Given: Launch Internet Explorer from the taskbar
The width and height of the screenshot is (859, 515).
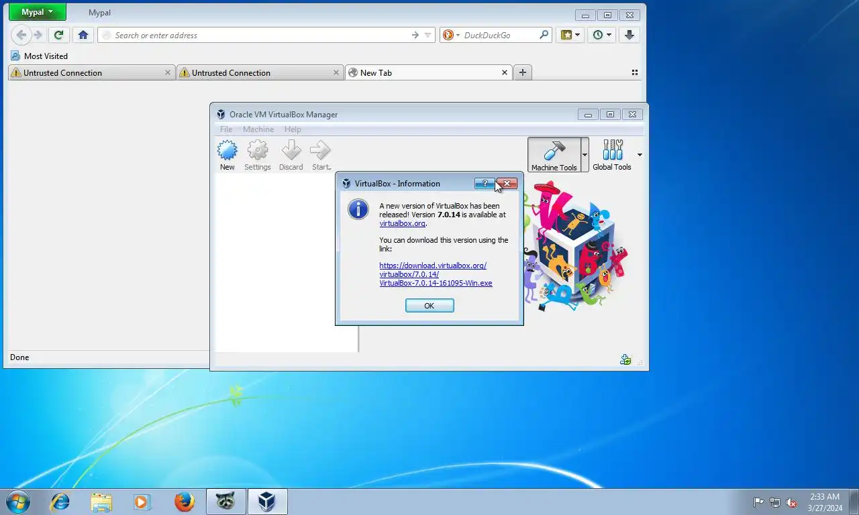Looking at the screenshot, I should pyautogui.click(x=60, y=502).
